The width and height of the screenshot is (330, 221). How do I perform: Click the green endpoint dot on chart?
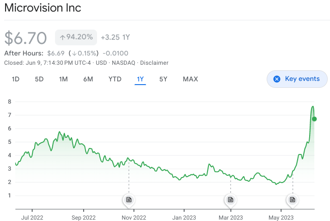[314, 119]
